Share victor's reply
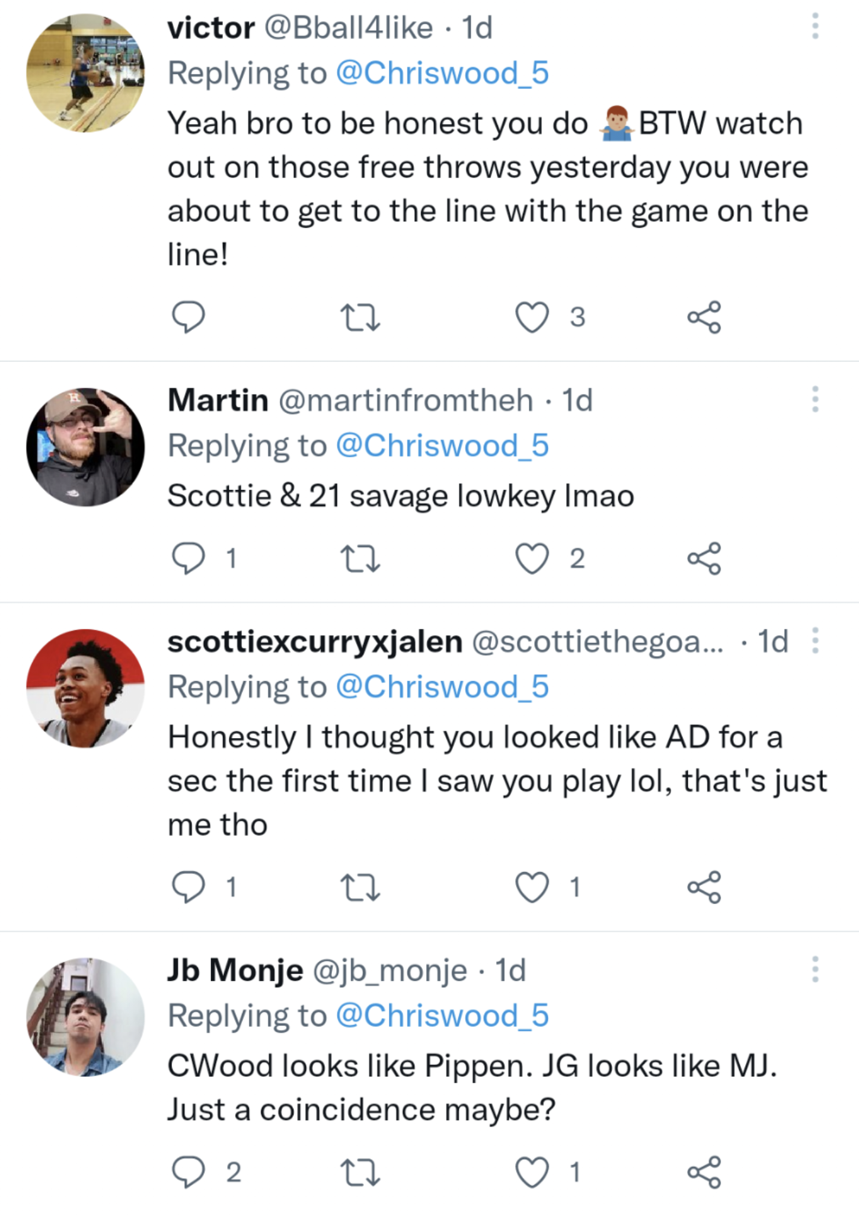859x1215 pixels. tap(704, 317)
